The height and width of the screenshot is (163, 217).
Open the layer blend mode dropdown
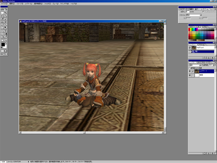(195, 65)
